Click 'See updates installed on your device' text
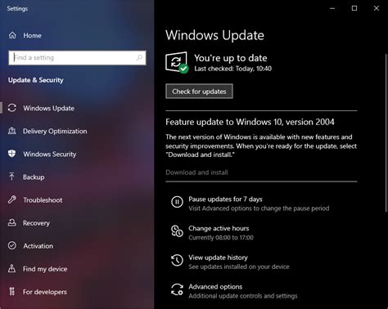The image size is (388, 309). point(239,266)
